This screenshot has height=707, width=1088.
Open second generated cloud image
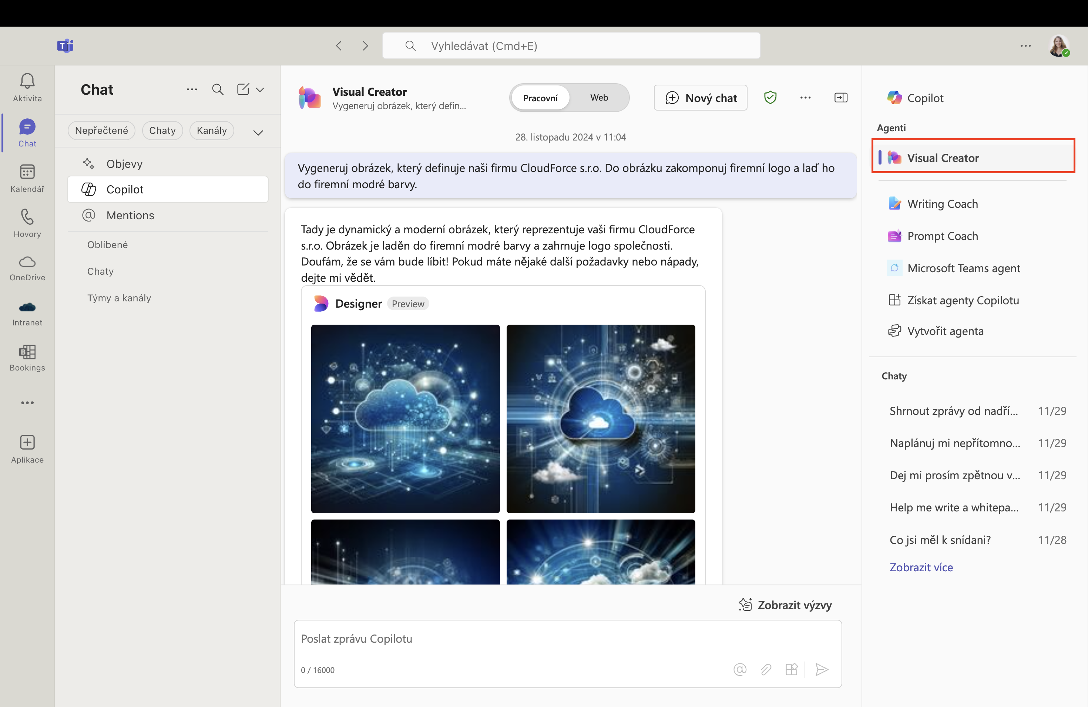click(601, 419)
